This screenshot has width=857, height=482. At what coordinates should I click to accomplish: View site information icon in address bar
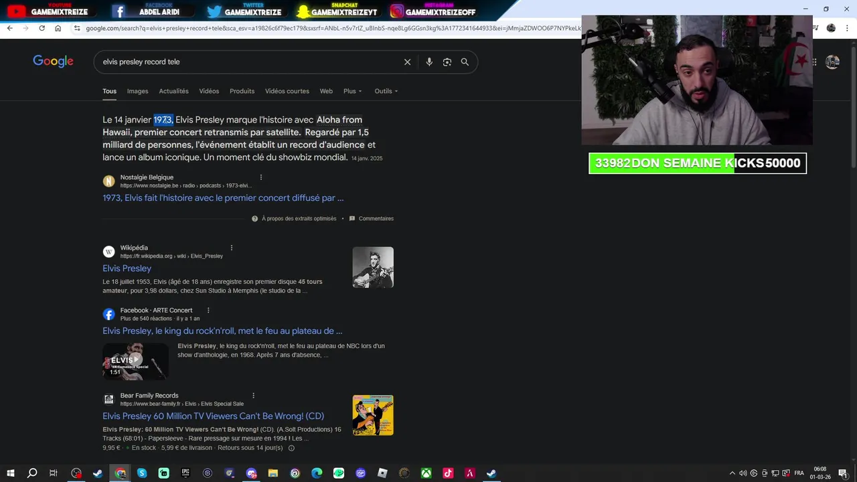coord(77,28)
